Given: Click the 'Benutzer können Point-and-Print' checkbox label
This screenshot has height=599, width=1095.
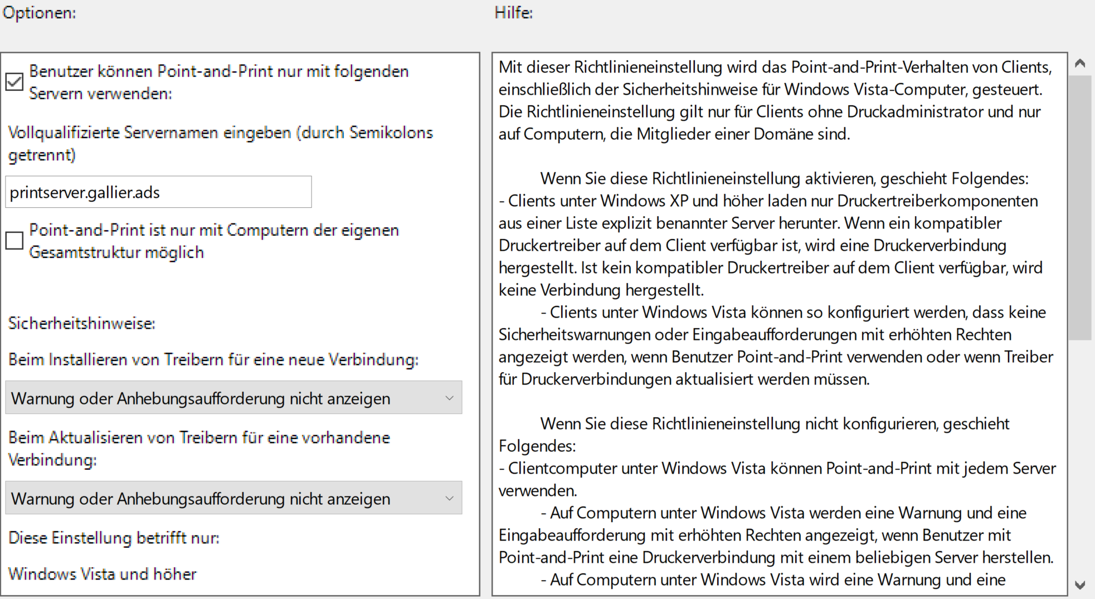Looking at the screenshot, I should point(219,82).
